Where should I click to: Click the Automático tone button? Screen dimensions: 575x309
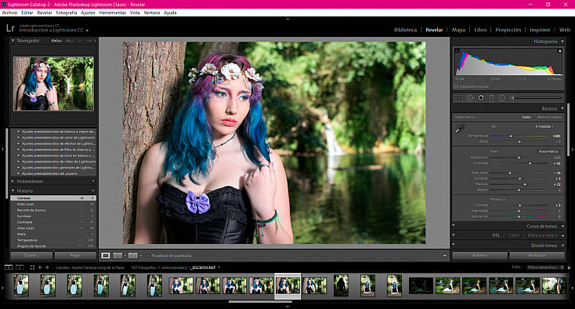coord(548,151)
